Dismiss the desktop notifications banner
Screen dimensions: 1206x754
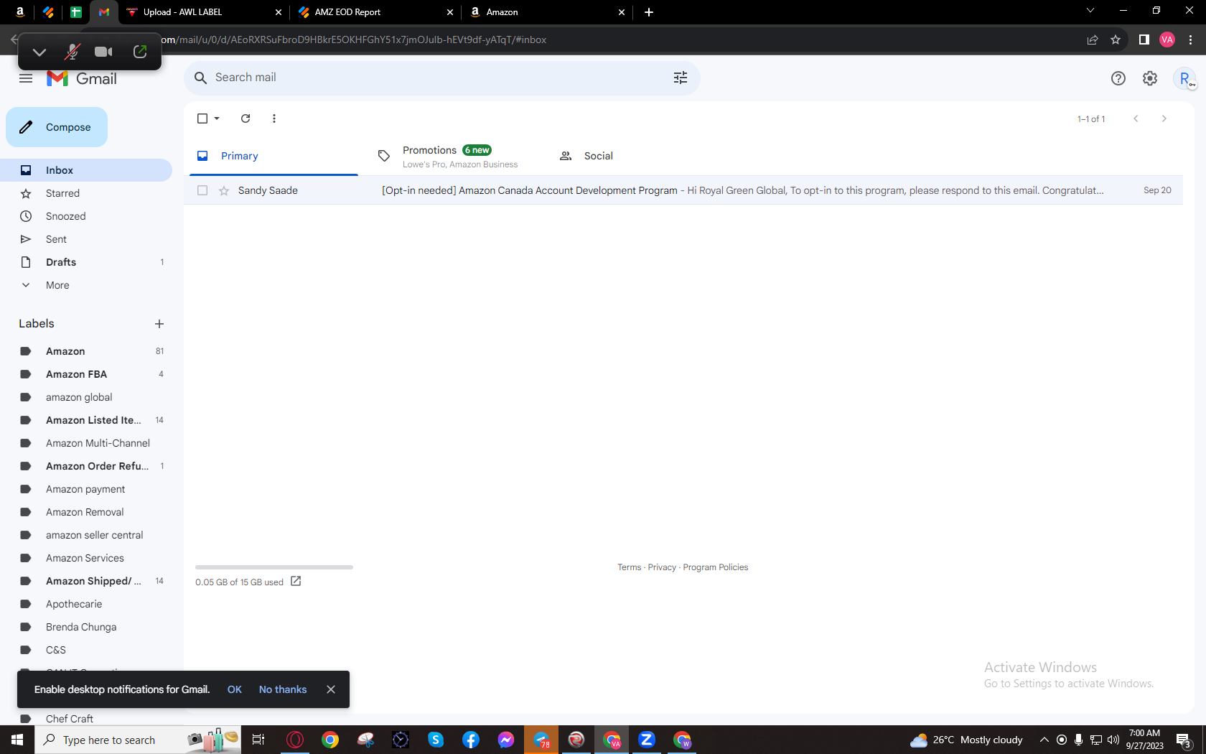tap(331, 689)
